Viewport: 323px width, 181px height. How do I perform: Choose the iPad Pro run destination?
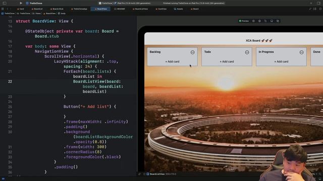pyautogui.click(x=133, y=3)
